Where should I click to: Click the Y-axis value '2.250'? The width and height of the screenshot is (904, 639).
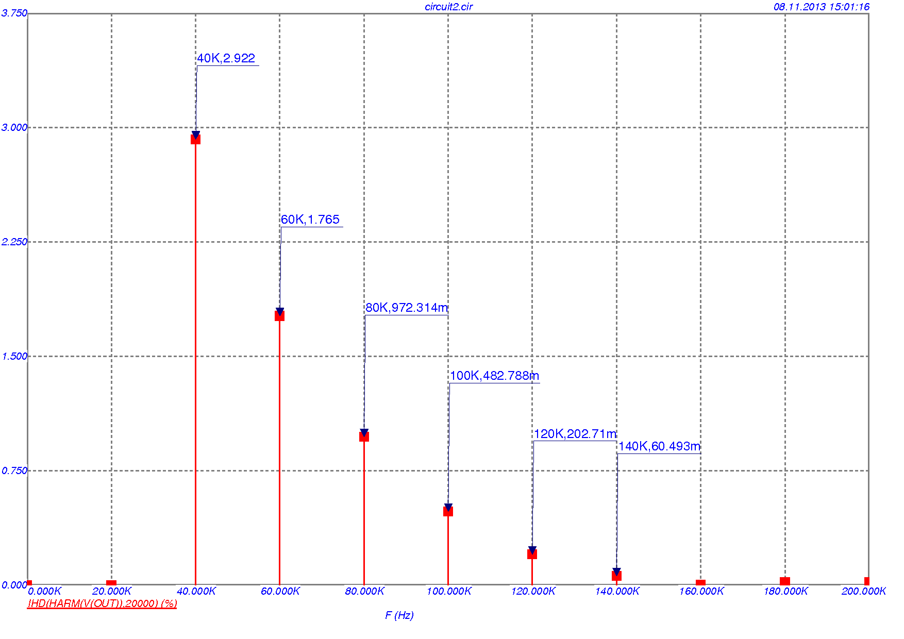14,242
